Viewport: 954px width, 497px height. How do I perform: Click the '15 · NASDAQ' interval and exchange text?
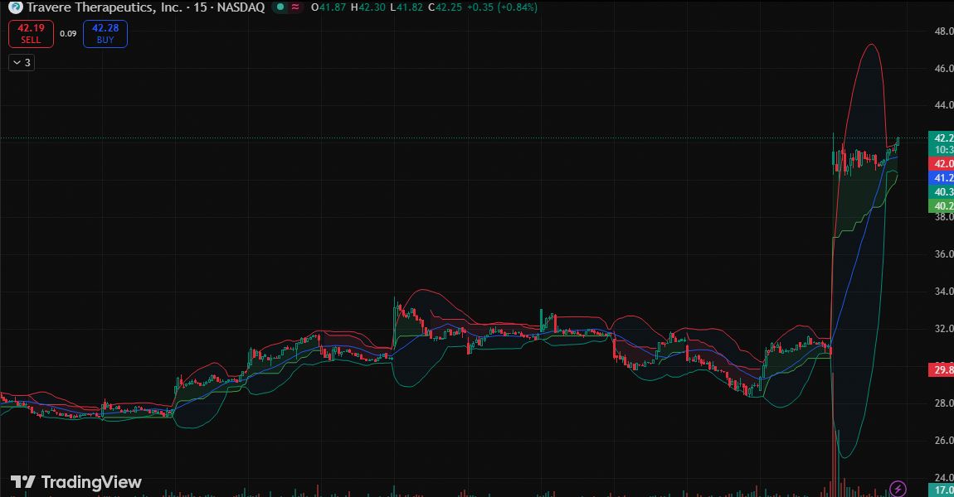229,7
